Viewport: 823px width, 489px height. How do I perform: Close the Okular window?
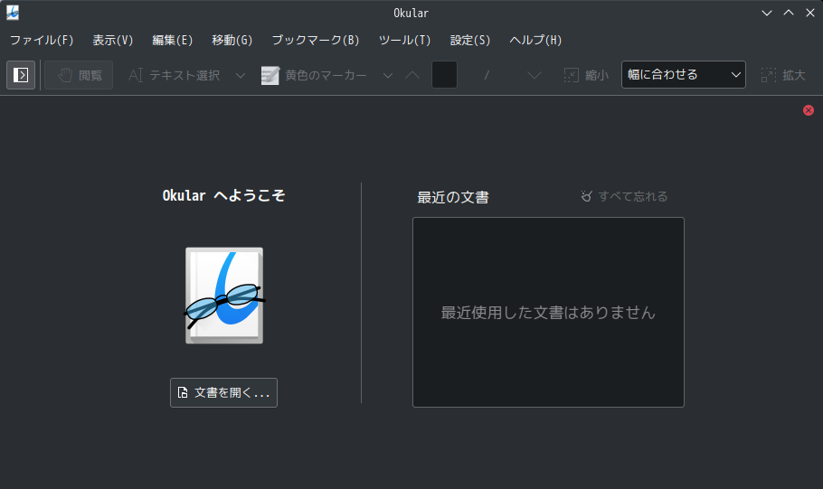[x=809, y=13]
